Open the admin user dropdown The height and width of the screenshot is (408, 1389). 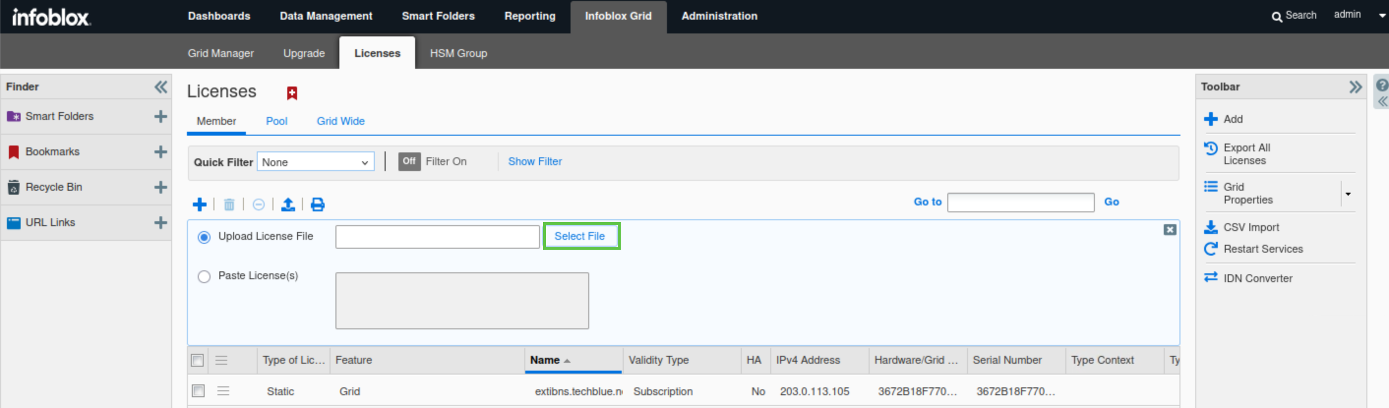click(x=1382, y=16)
